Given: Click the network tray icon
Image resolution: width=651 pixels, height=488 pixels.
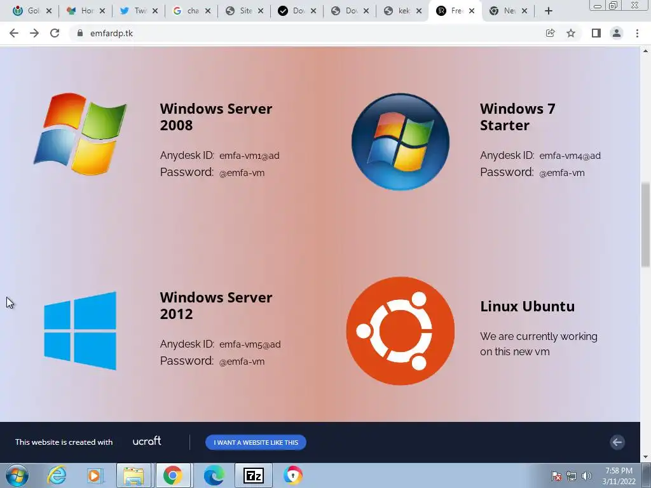Looking at the screenshot, I should (x=572, y=476).
